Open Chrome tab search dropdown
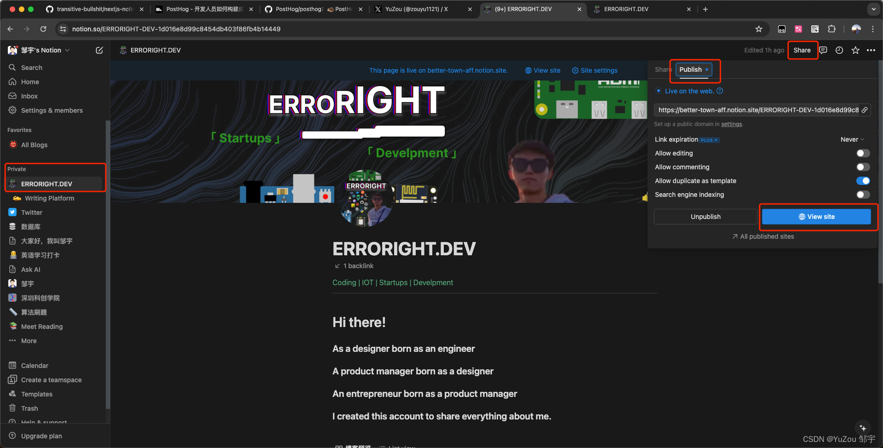The width and height of the screenshot is (883, 448). click(x=874, y=9)
